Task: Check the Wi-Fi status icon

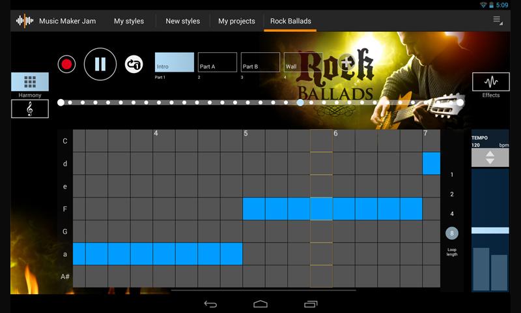Action: point(483,5)
